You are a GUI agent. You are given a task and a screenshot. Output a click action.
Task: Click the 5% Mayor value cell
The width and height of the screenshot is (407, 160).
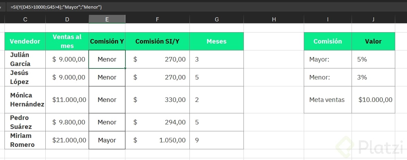click(373, 59)
